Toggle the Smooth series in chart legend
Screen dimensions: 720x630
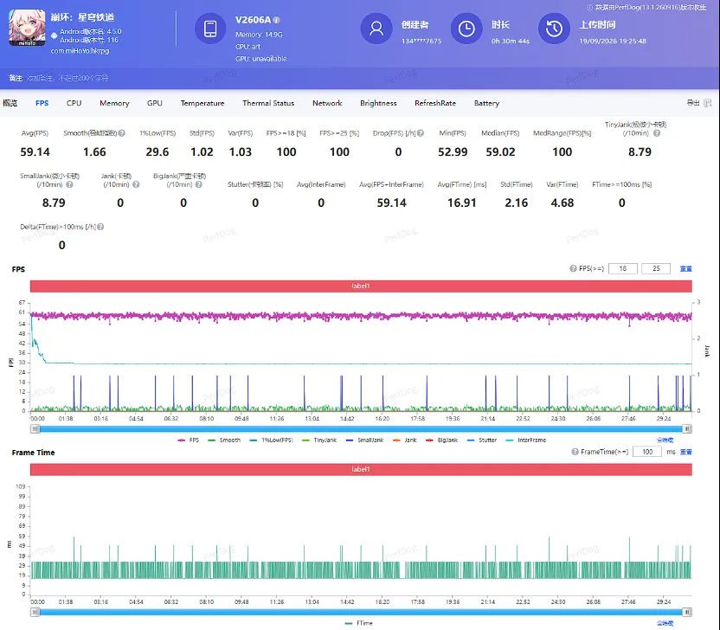point(224,440)
